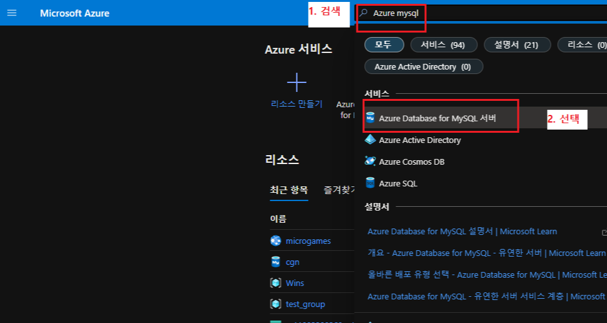The image size is (607, 323).
Task: Open the cgn resource
Action: [292, 262]
